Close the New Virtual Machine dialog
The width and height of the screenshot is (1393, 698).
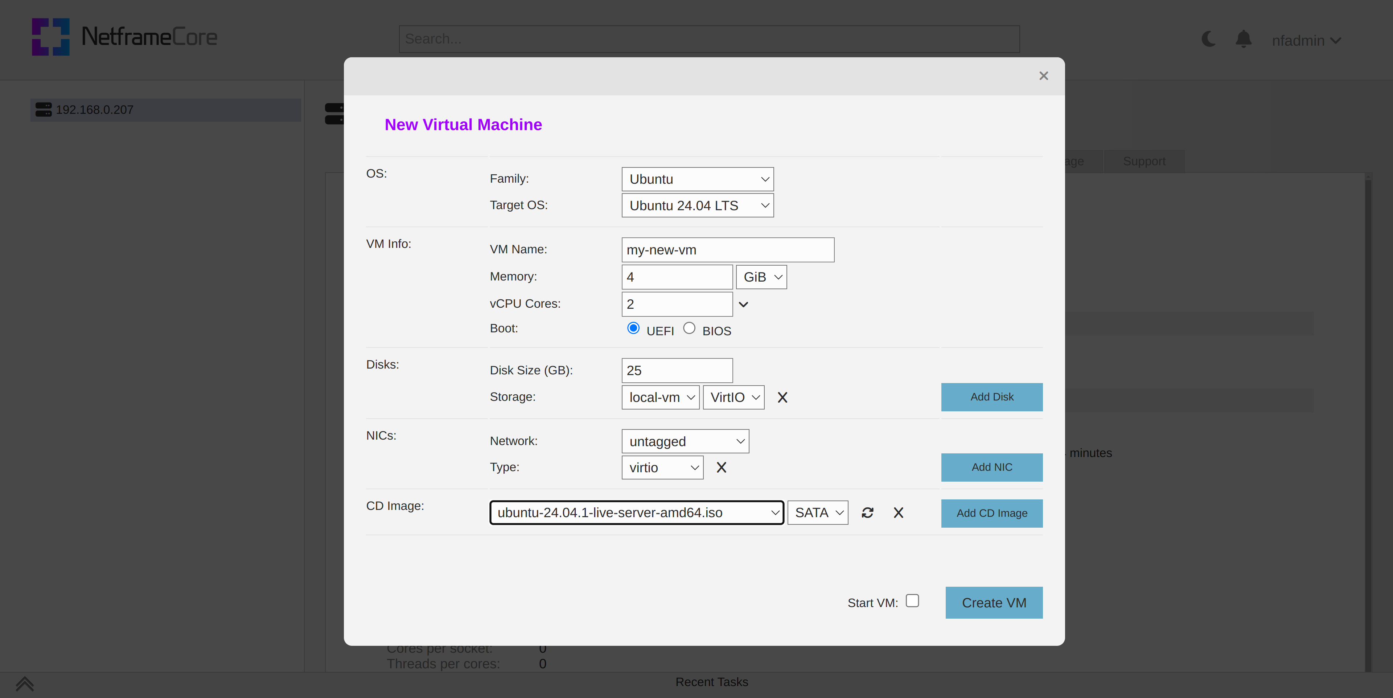coord(1043,76)
